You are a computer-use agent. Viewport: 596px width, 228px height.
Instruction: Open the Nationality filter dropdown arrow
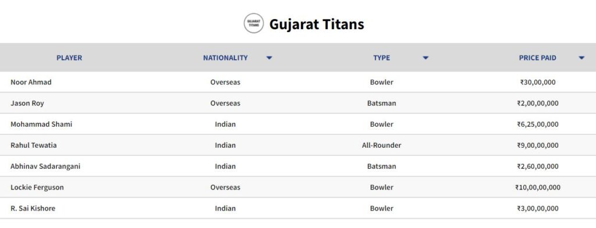point(269,58)
